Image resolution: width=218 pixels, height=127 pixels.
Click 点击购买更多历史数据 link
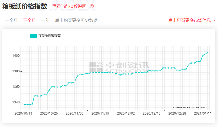76,20
